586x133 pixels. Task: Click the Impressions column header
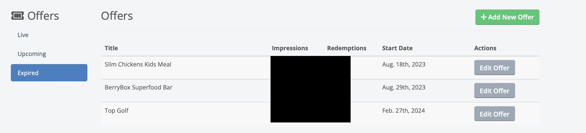[x=290, y=48]
